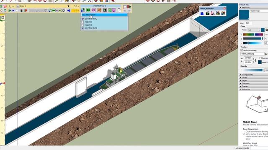The image size is (268, 150).
Task: Click the orange share-shaped insert icon
Action: [99, 10]
